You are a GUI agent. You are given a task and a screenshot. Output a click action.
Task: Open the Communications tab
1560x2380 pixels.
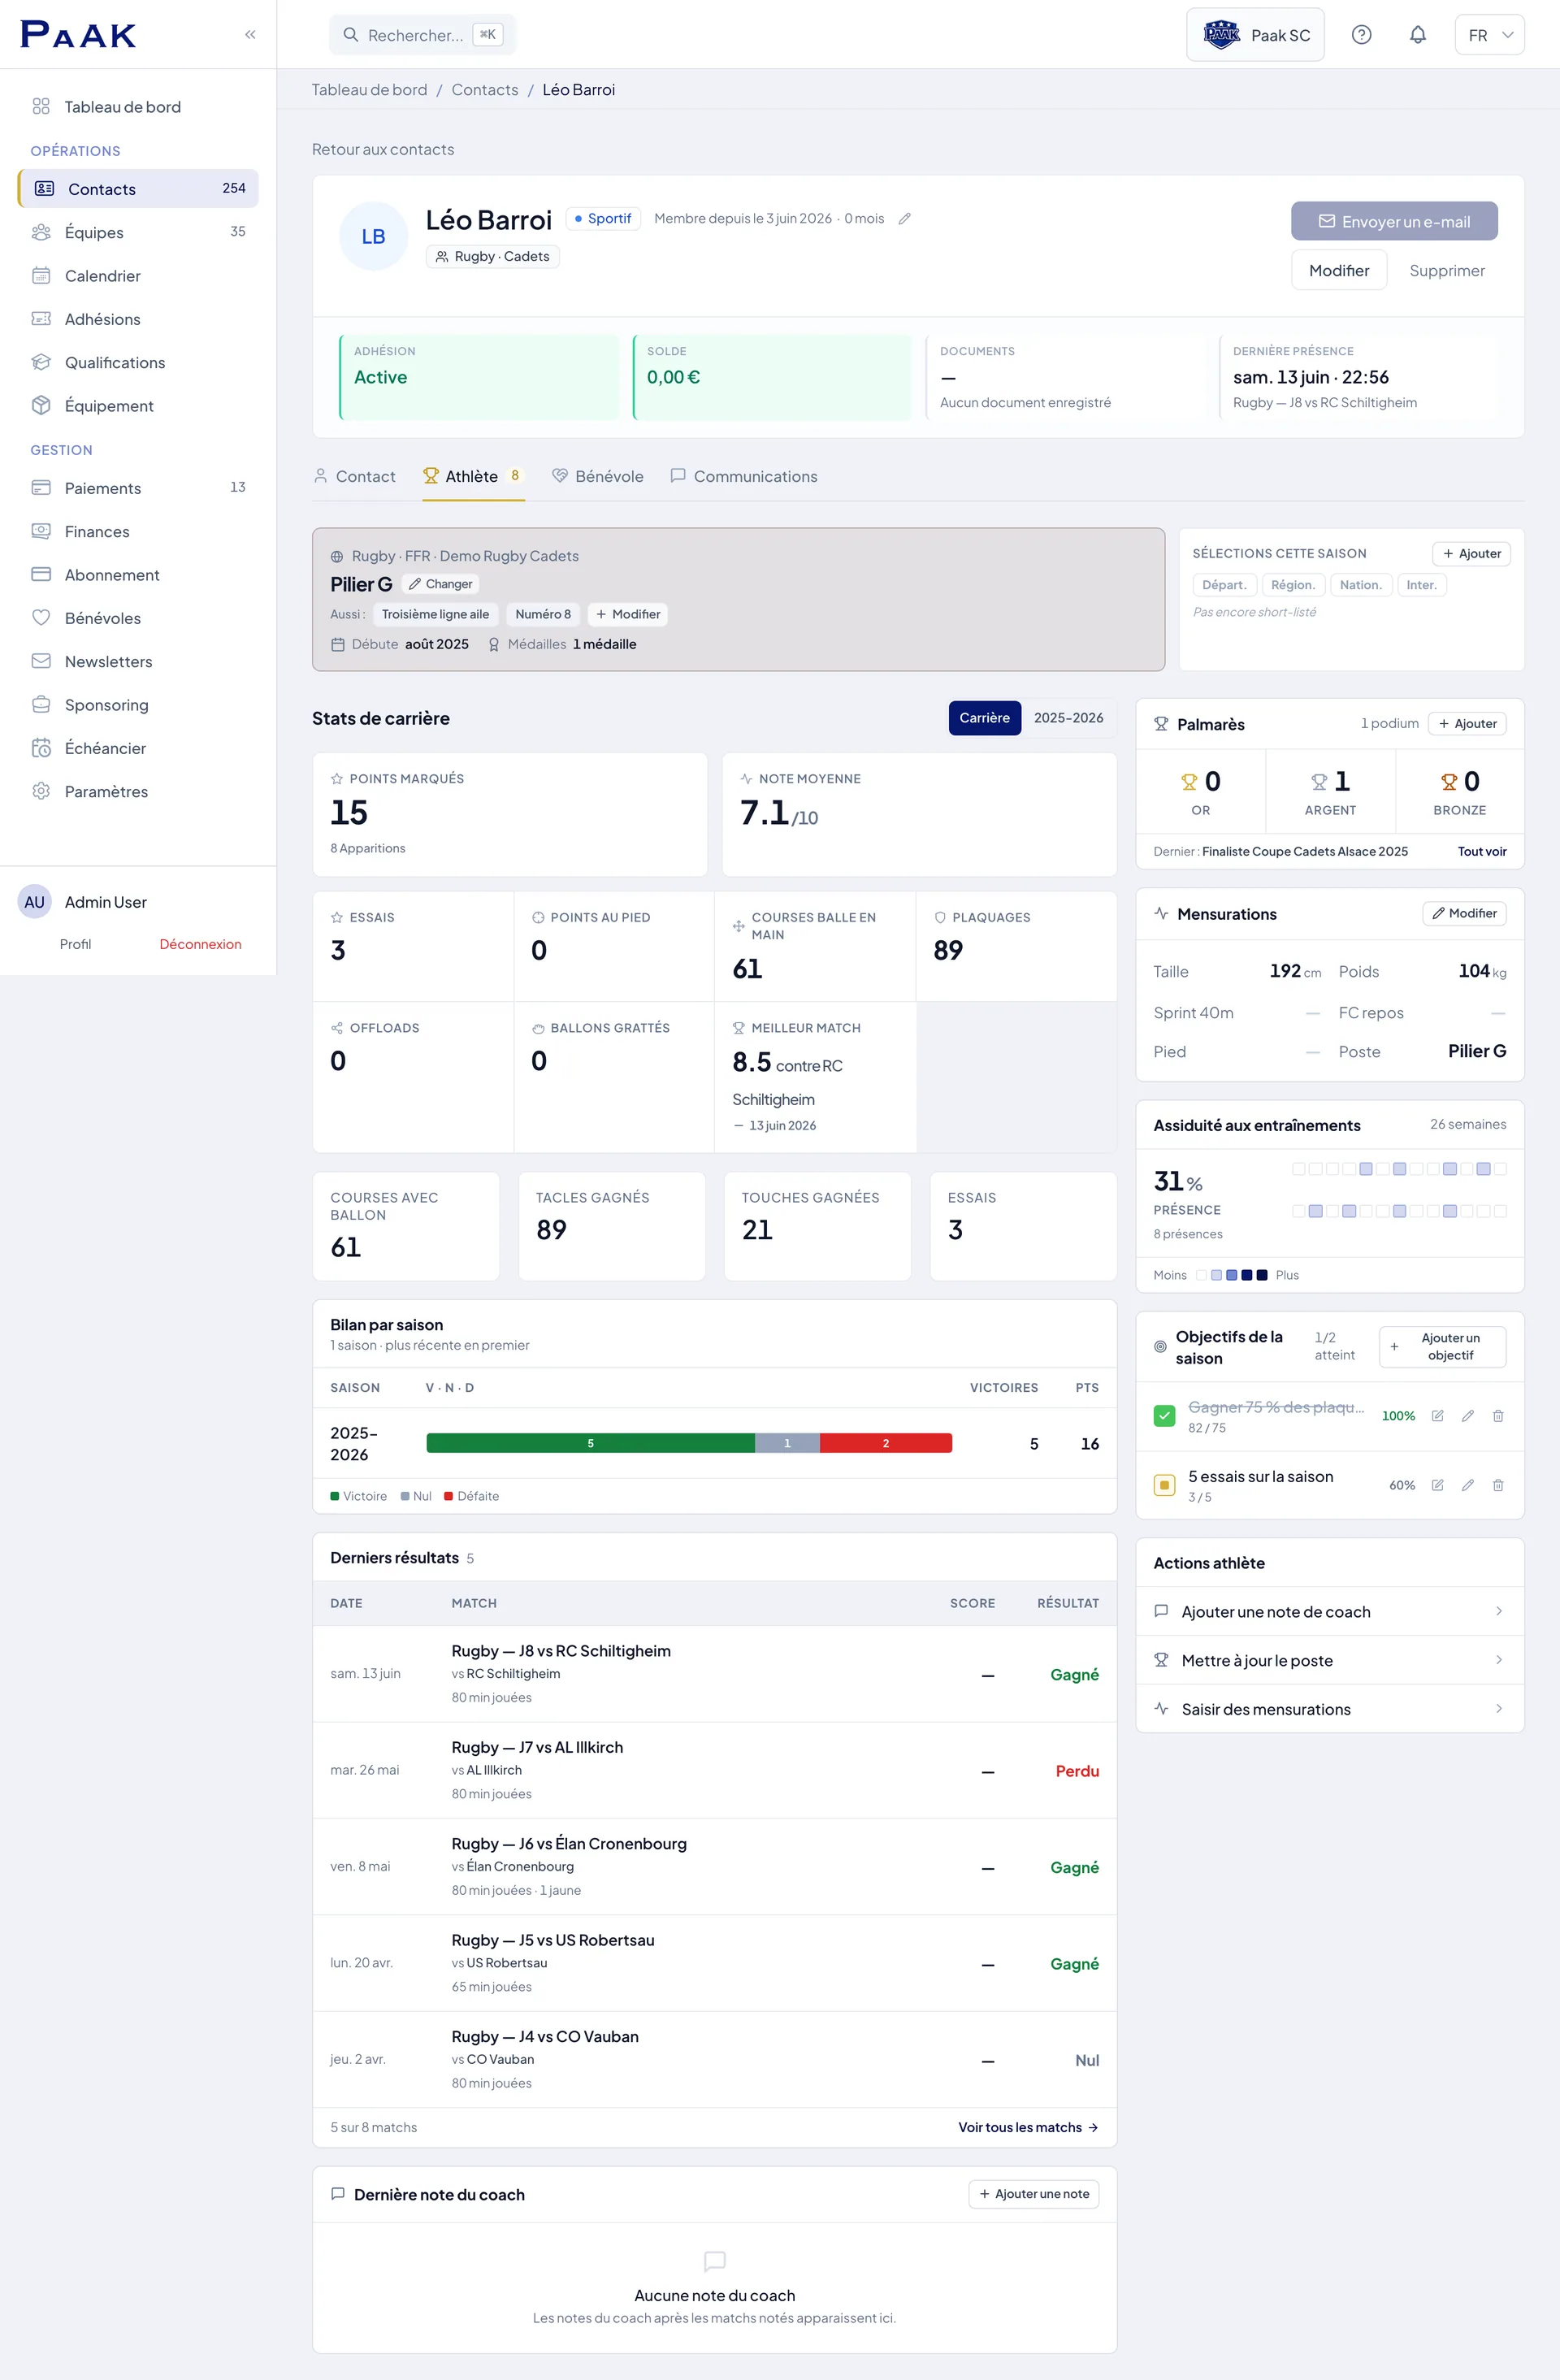point(743,476)
